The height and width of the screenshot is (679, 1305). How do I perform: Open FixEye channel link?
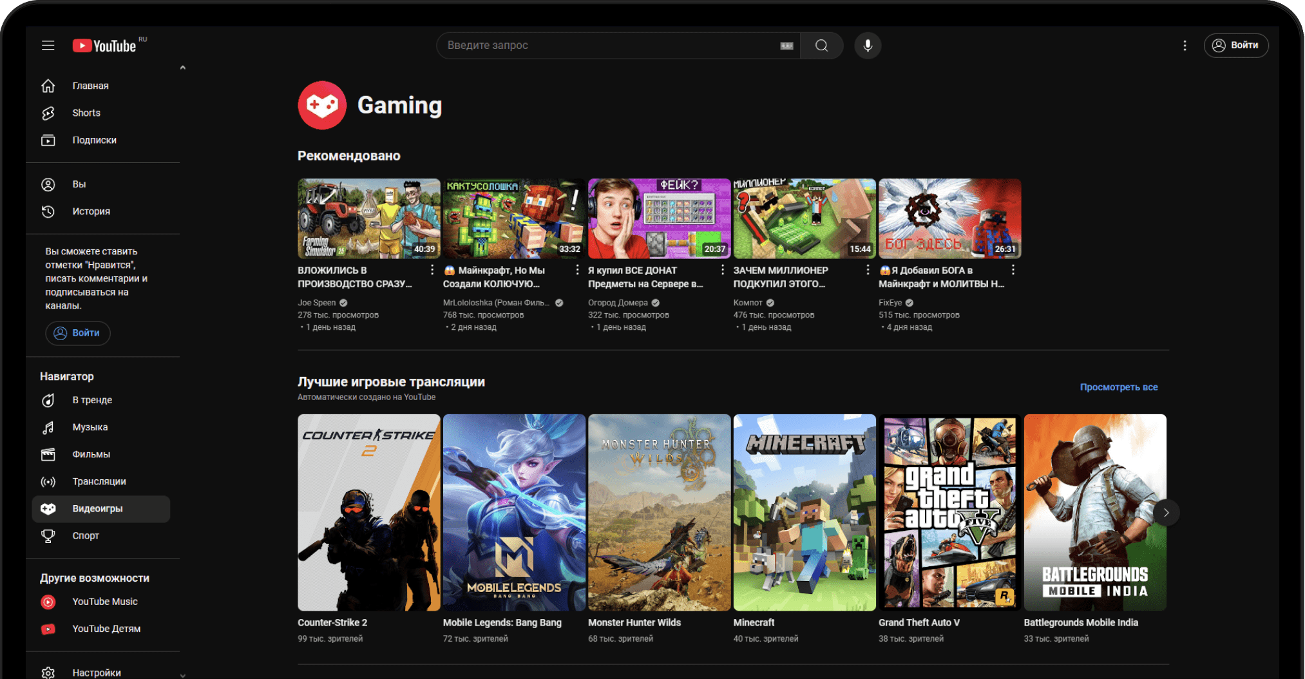(x=890, y=303)
